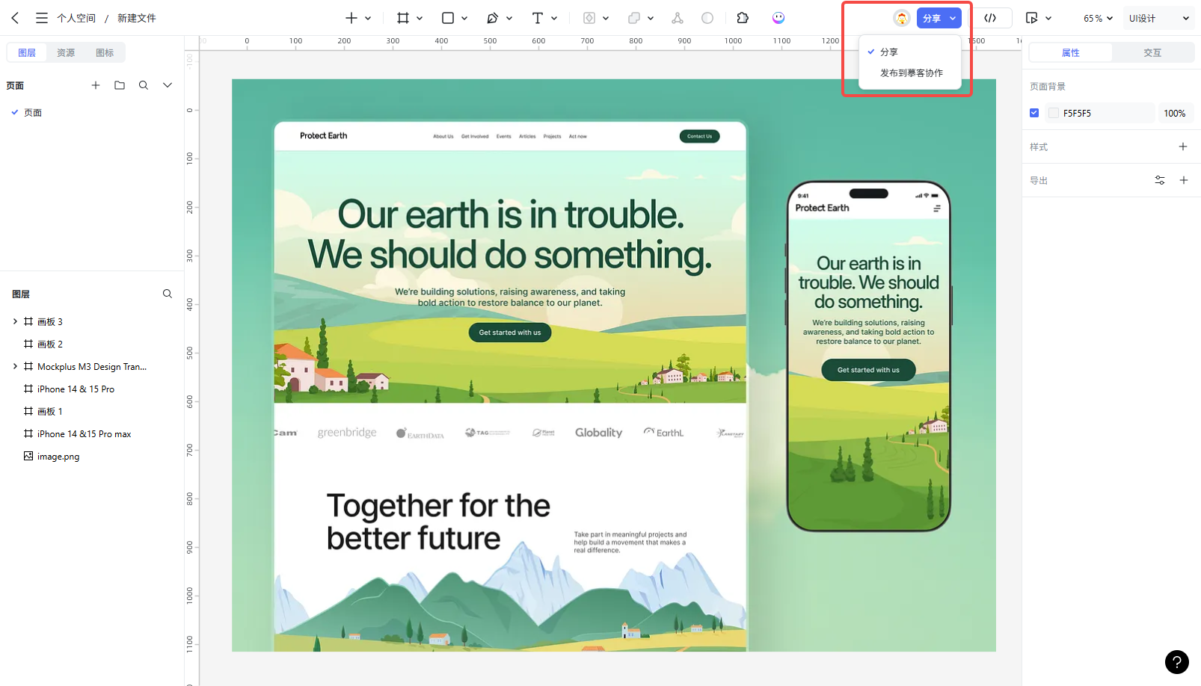Switch to the 资源 tab
The width and height of the screenshot is (1201, 686).
click(66, 52)
